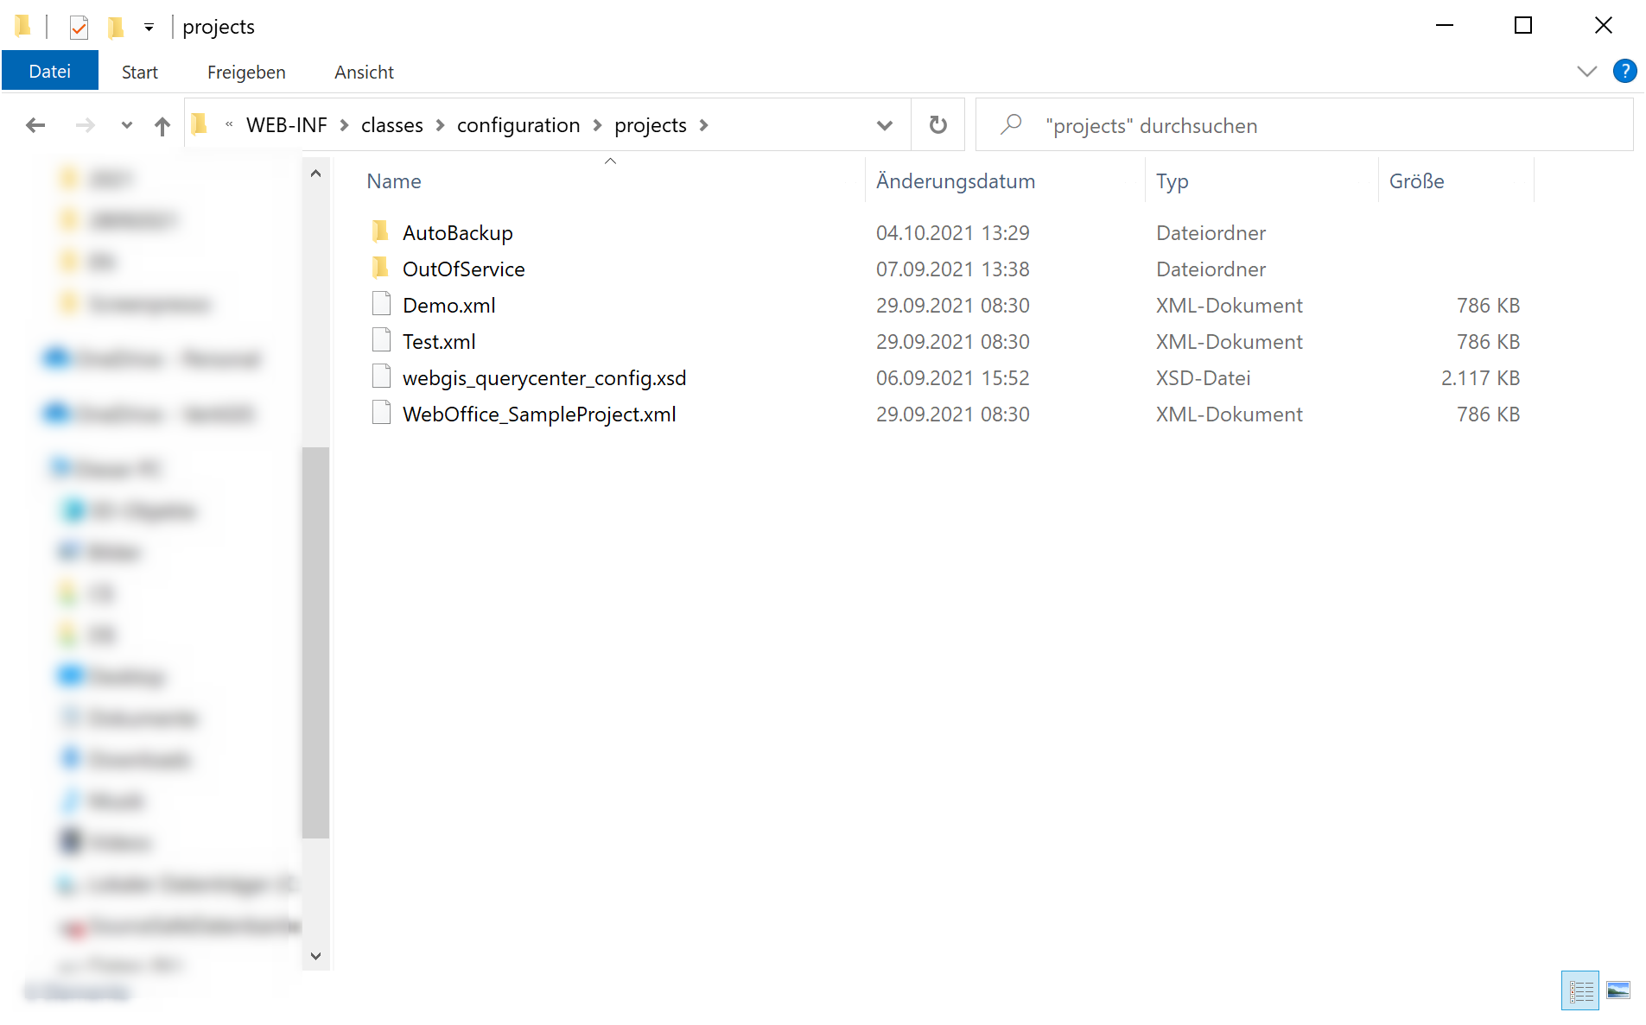This screenshot has height=1025, width=1646.
Task: Click the folder icon in the address bar
Action: coord(200,124)
